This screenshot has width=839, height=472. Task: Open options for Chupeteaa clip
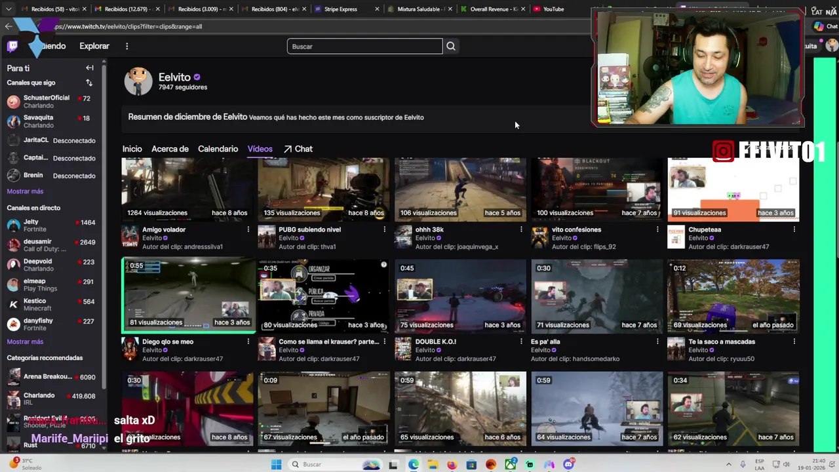(794, 229)
